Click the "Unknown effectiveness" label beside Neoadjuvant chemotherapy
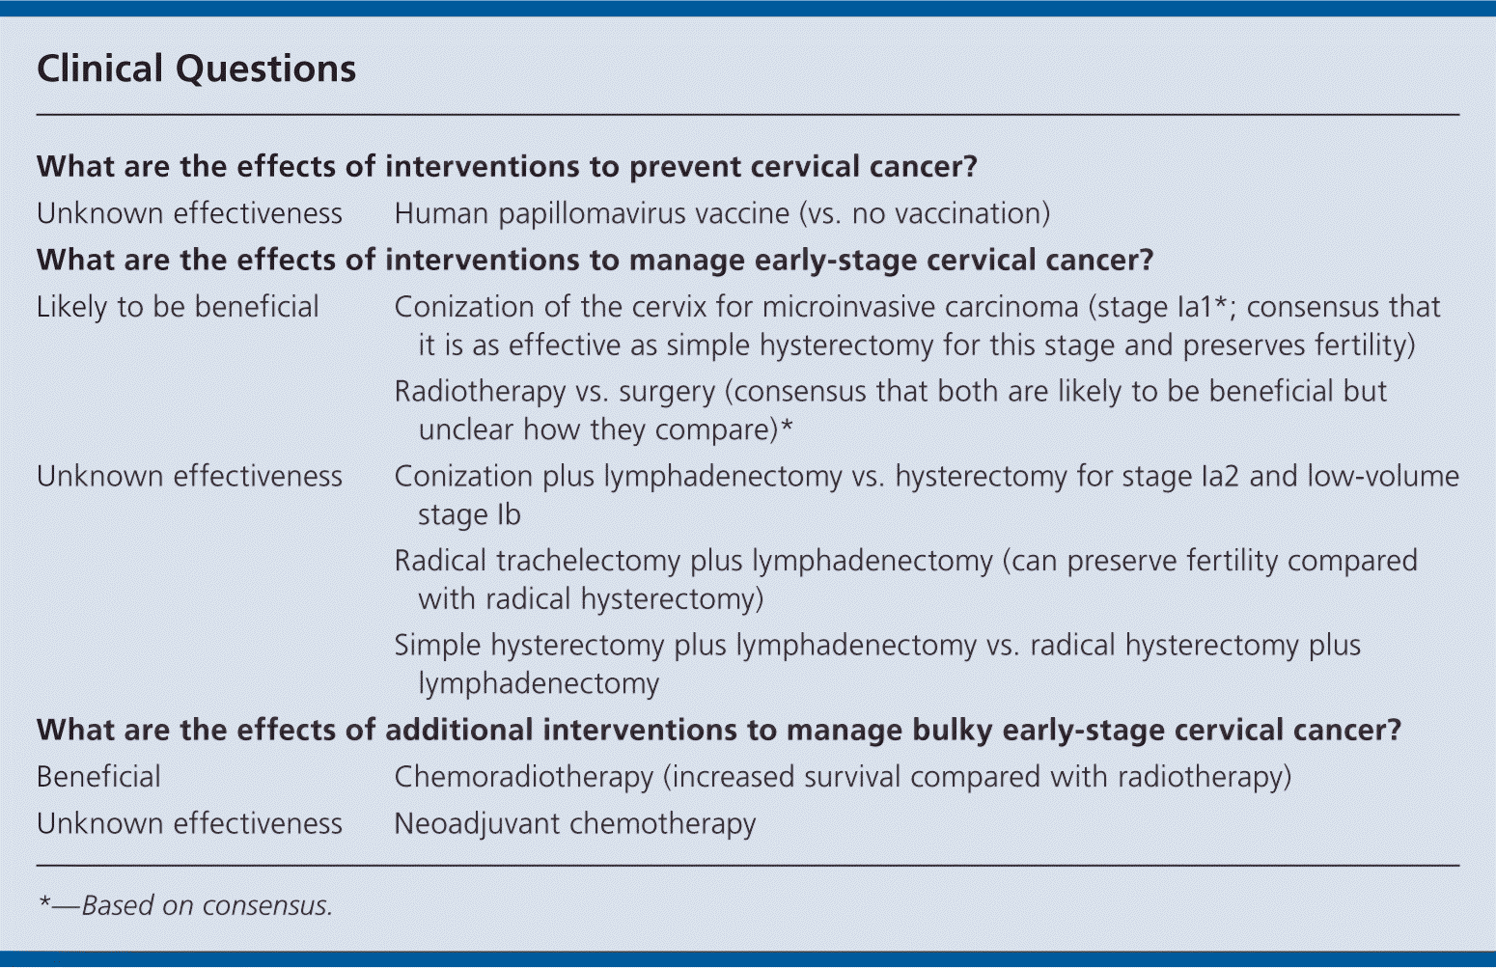 tap(189, 823)
